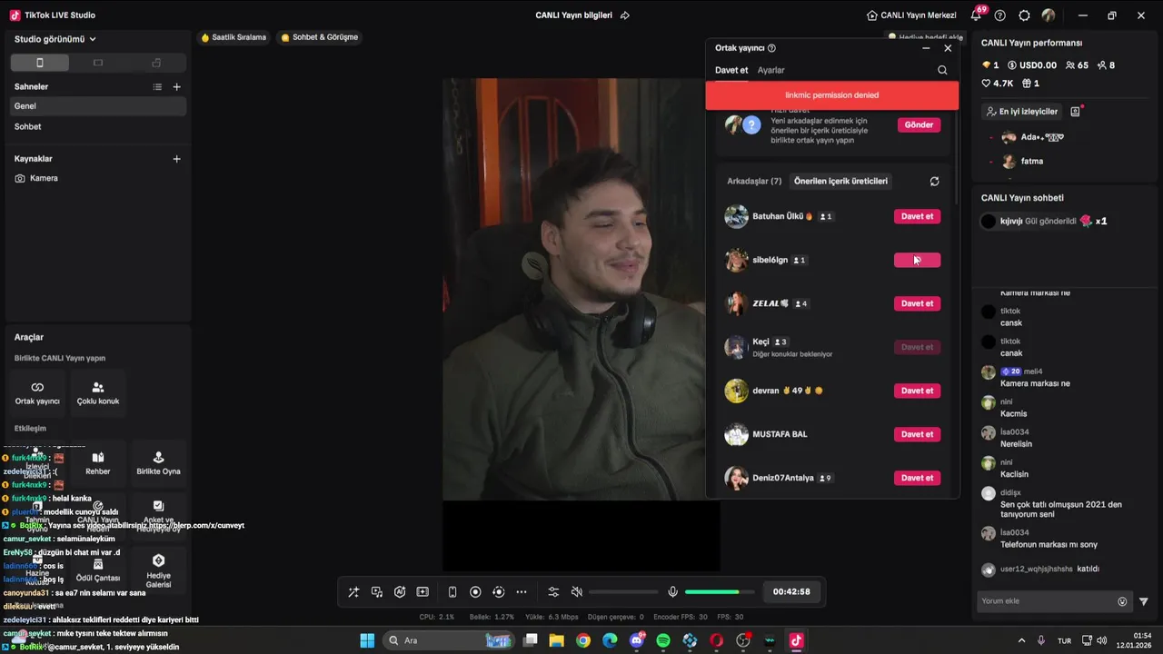This screenshot has width=1163, height=654.
Task: Open the Hediye Galerisi tool
Action: [158, 570]
